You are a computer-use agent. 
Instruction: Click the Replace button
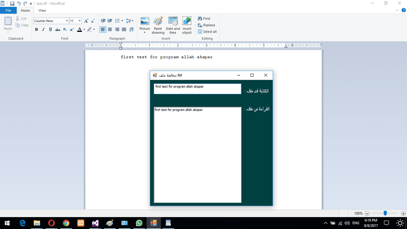pyautogui.click(x=206, y=25)
